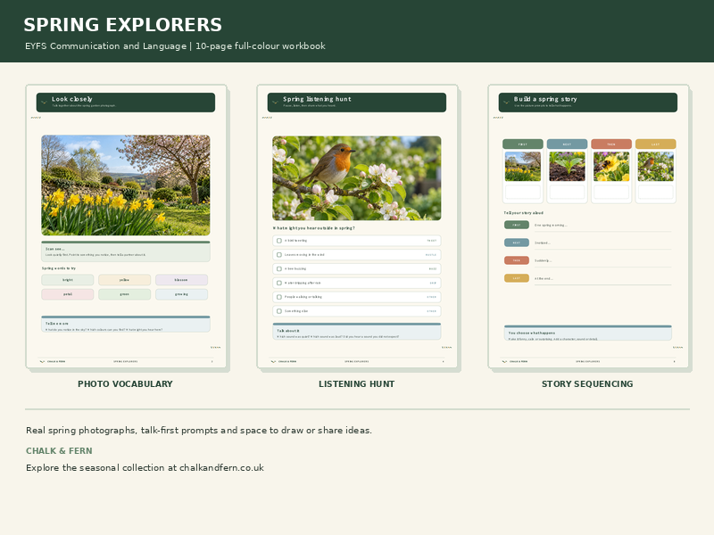Screen dimensions: 714x535
Task: Tick the 'Leaves moving in the wind' checkbox
Action: click(x=279, y=255)
